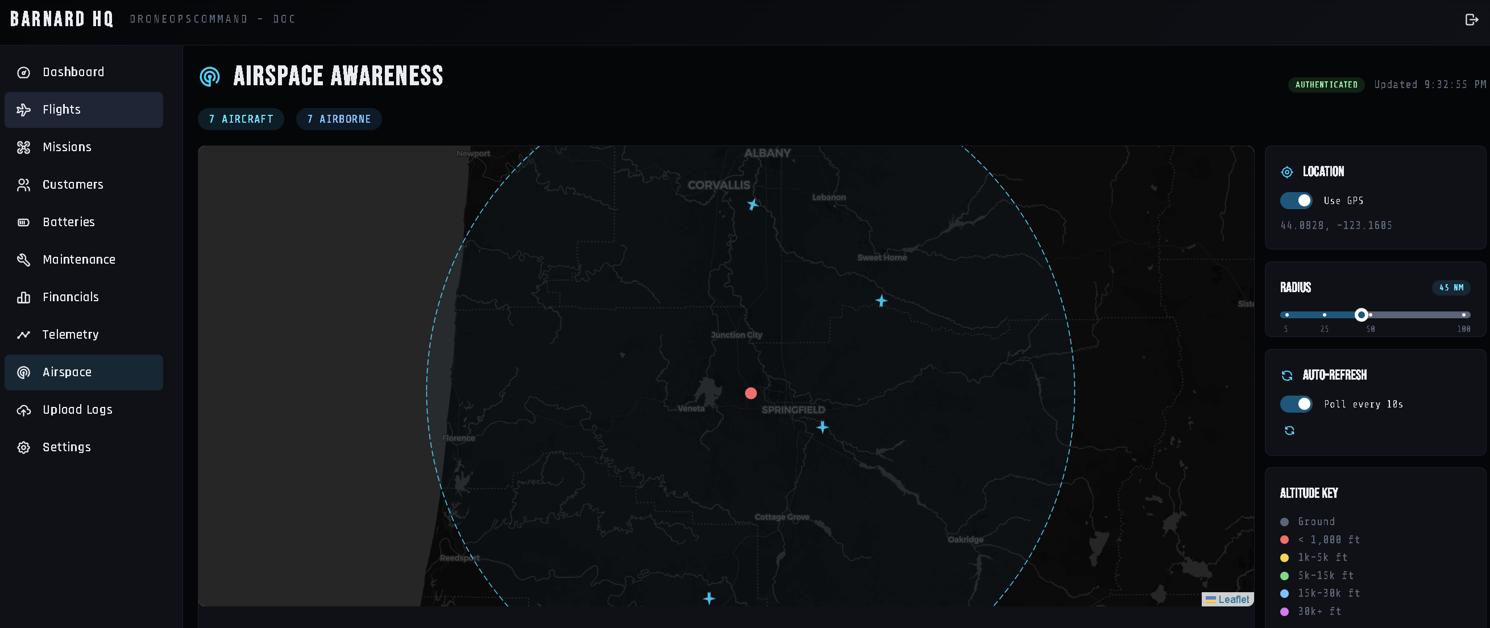Click the DRONEOPSCOMMAND - DOC header text
Screen dimensions: 1490x628
pyautogui.click(x=212, y=19)
